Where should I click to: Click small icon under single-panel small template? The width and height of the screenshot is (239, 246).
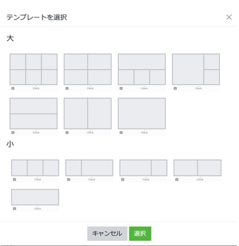(x=14, y=209)
